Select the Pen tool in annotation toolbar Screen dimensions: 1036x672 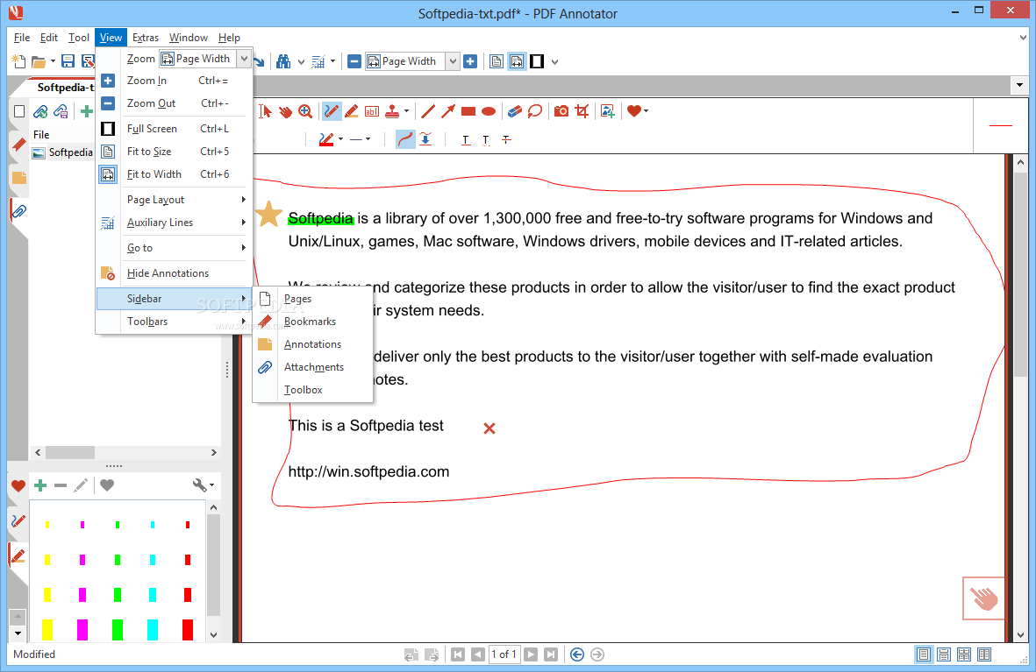332,111
